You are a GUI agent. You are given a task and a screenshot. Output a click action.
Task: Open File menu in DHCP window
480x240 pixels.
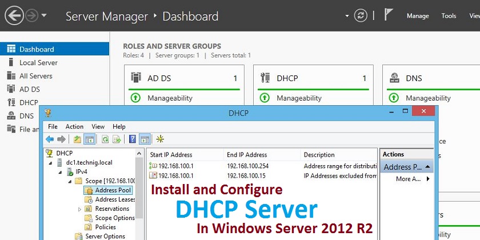[53, 126]
